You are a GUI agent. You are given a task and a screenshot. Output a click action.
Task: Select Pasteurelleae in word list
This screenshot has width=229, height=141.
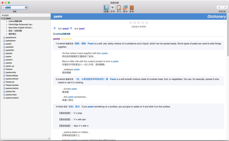12,76
